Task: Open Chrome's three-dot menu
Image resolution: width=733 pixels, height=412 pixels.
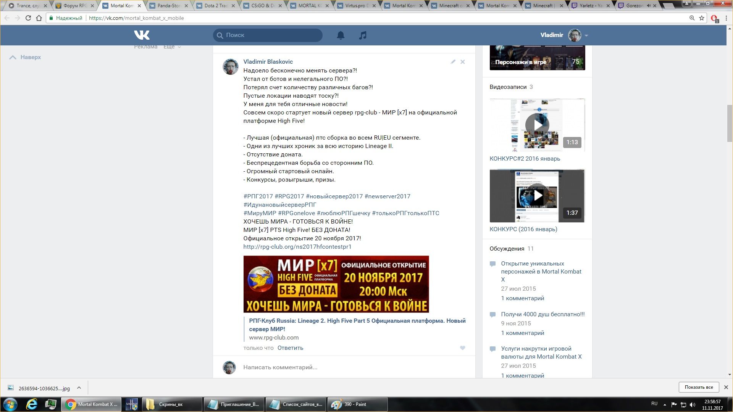Action: [727, 18]
